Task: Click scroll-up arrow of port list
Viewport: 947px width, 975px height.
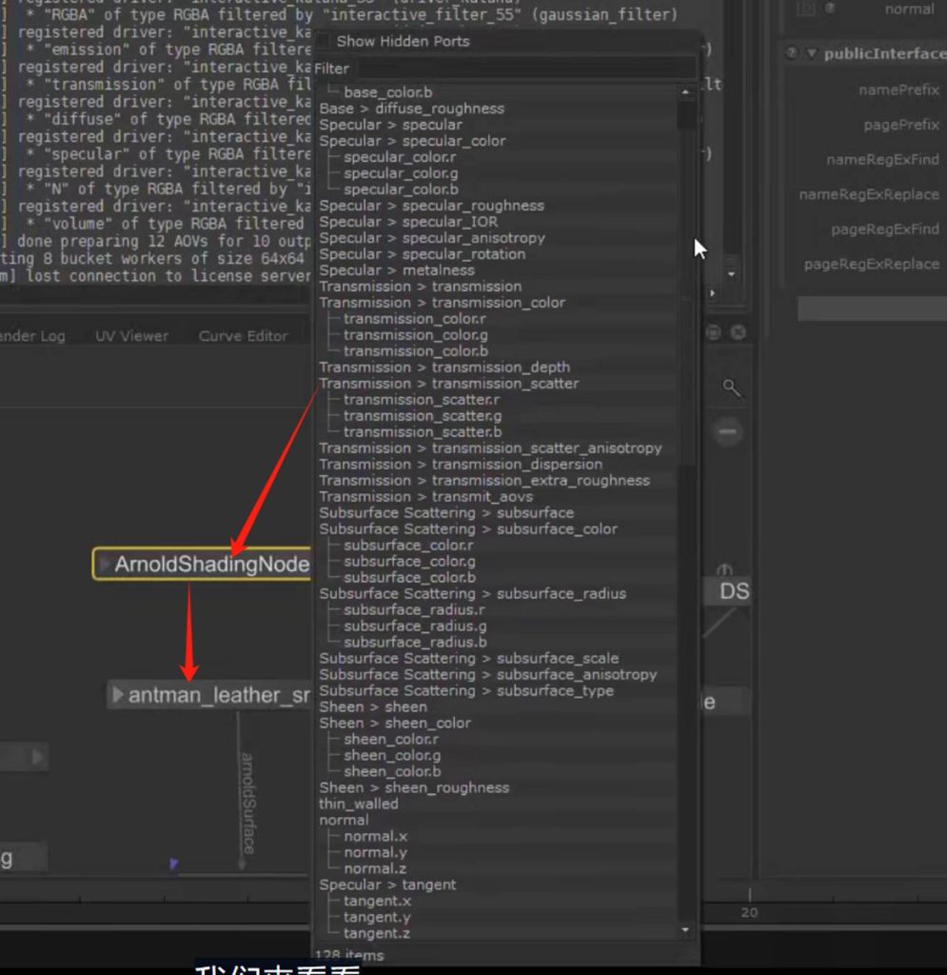Action: (685, 91)
